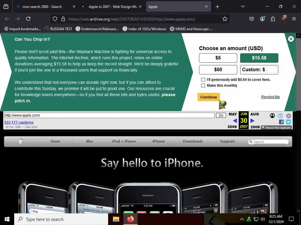Screen dimensions: 301x225
Task: Open the Import bookmarks bookmark
Action: [22, 29]
